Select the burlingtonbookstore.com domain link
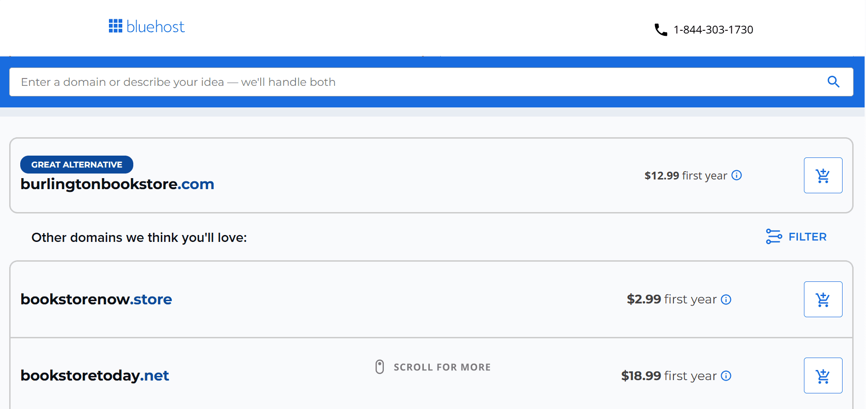The width and height of the screenshot is (866, 409). tap(117, 184)
